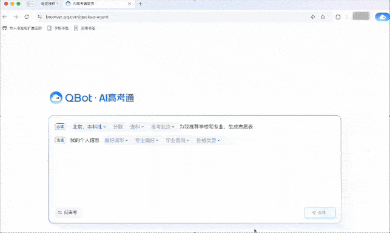Go forward with the forward arrow
390x233 pixels.
point(15,17)
